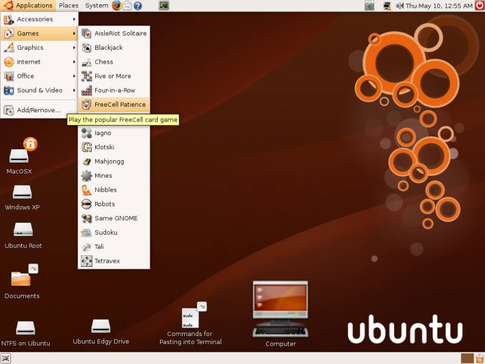Open the Office submenu arrow

point(74,76)
